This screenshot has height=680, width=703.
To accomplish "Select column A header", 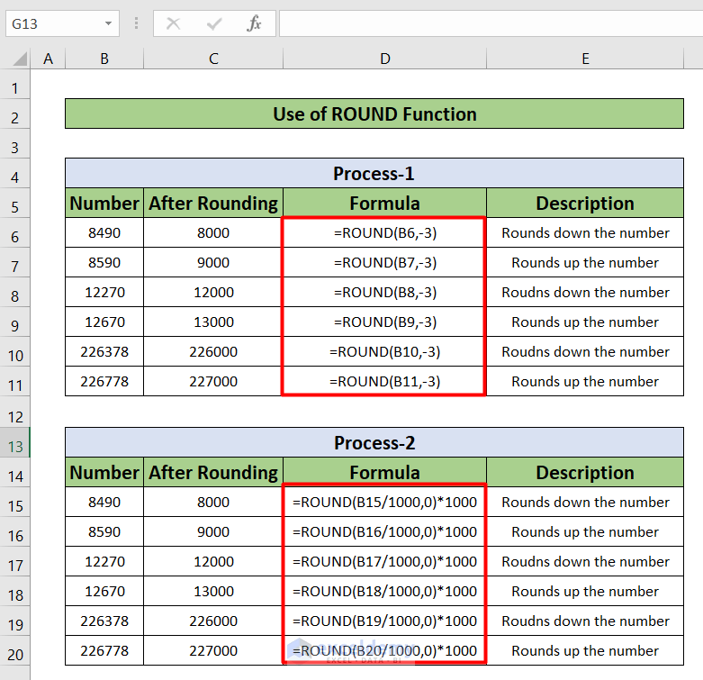I will point(48,59).
